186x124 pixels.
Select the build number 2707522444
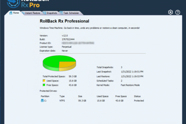[x=68, y=39]
